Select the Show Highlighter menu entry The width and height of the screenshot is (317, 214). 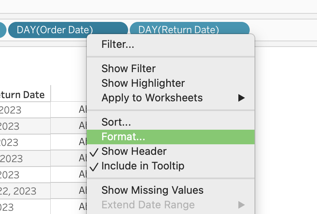143,83
